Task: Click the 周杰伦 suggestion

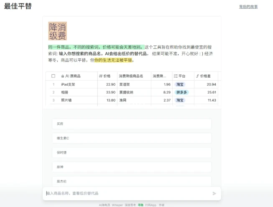Action: click(x=132, y=181)
